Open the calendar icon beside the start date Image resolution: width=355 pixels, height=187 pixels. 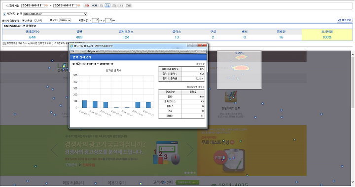47,5
